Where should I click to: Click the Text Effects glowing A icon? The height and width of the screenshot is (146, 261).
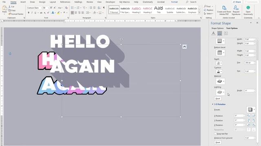53,13
